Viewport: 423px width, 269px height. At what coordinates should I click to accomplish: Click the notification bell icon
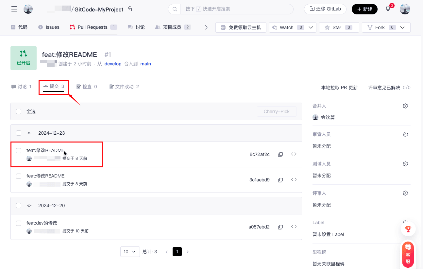[x=388, y=9]
